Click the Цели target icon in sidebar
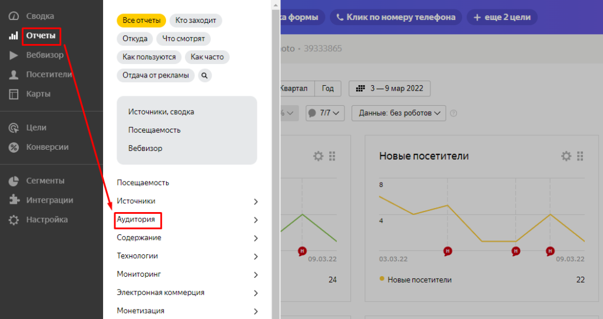The image size is (603, 319). click(14, 127)
